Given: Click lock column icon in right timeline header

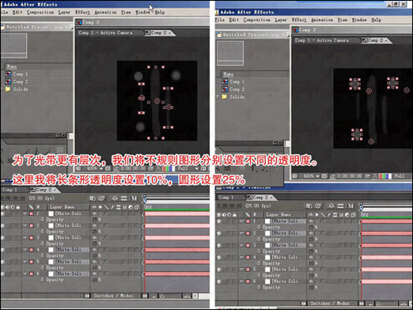Looking at the screenshot, I should click(234, 215).
